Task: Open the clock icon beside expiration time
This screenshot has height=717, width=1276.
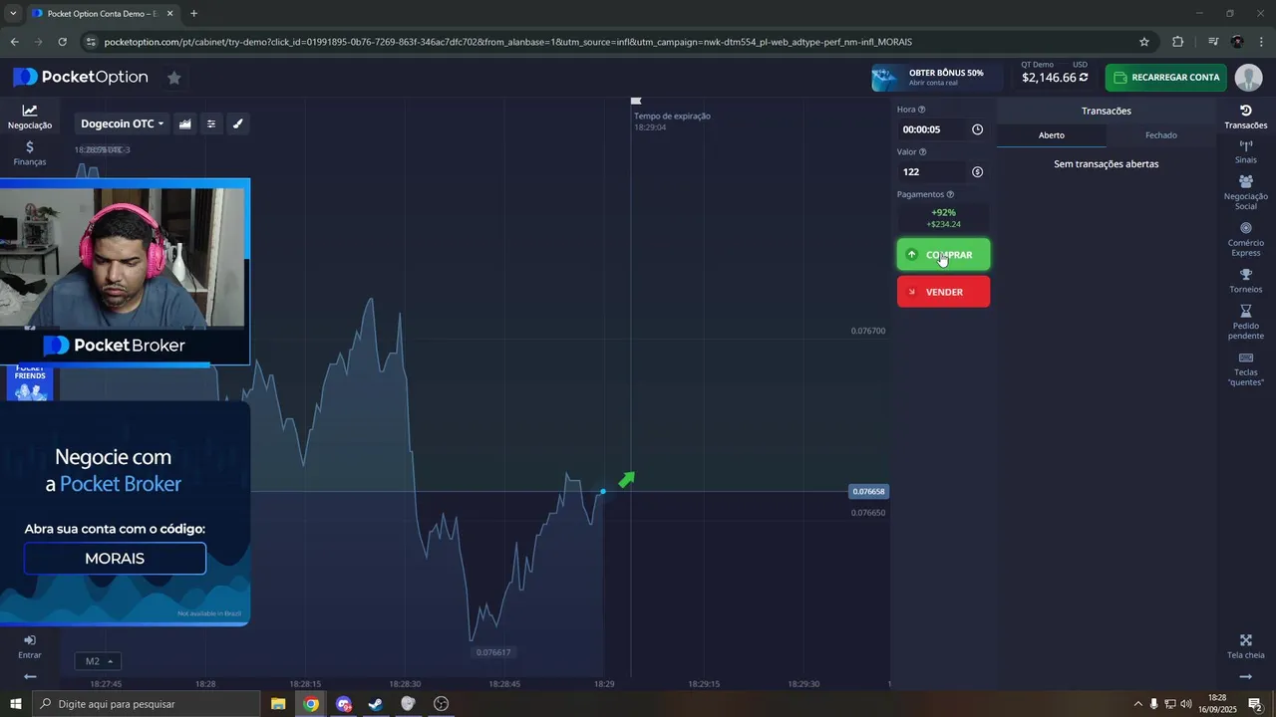Action: click(x=977, y=129)
